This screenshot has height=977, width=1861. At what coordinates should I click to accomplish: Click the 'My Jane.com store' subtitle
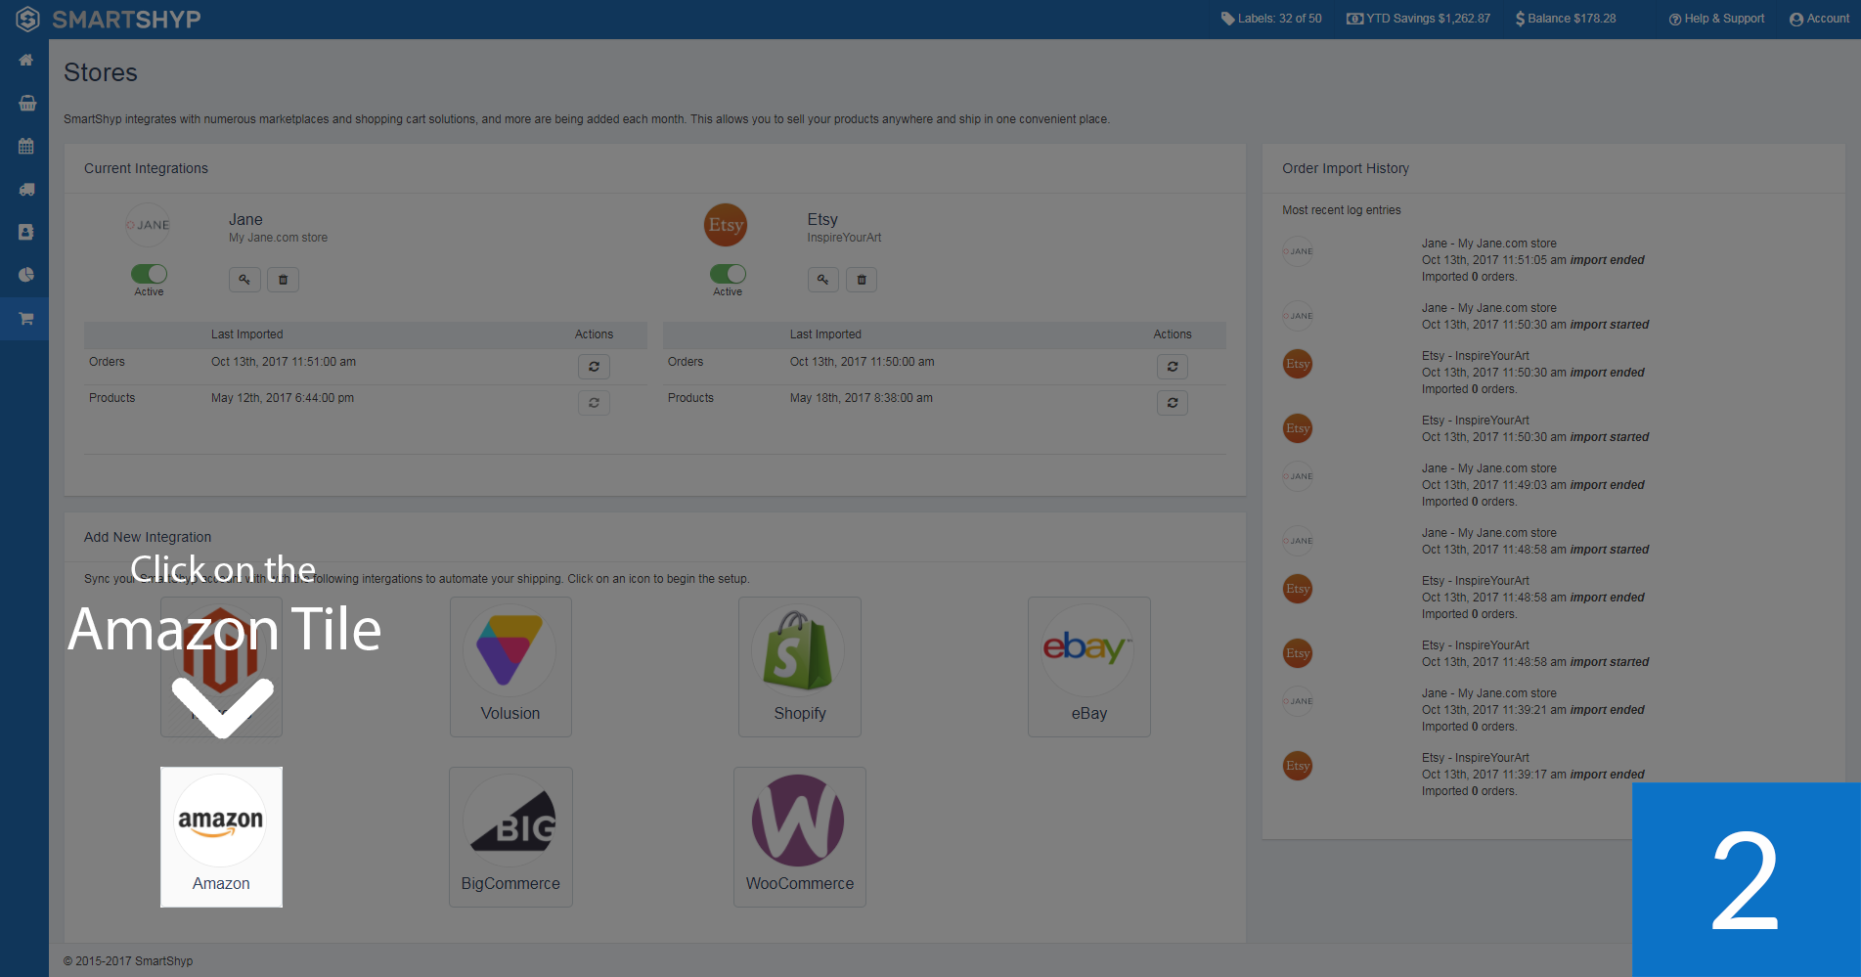coord(278,238)
